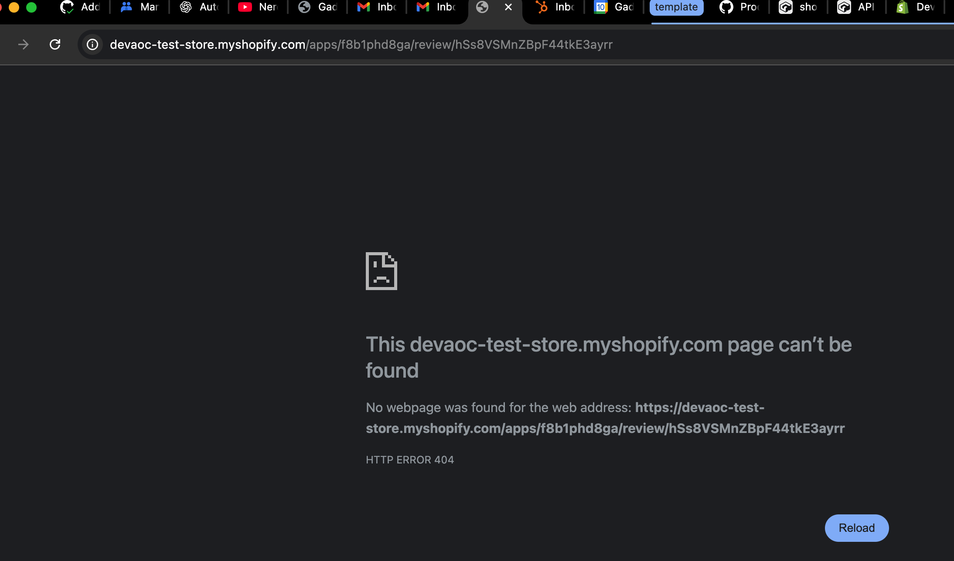
Task: Open the 'sho' tab
Action: 800,7
